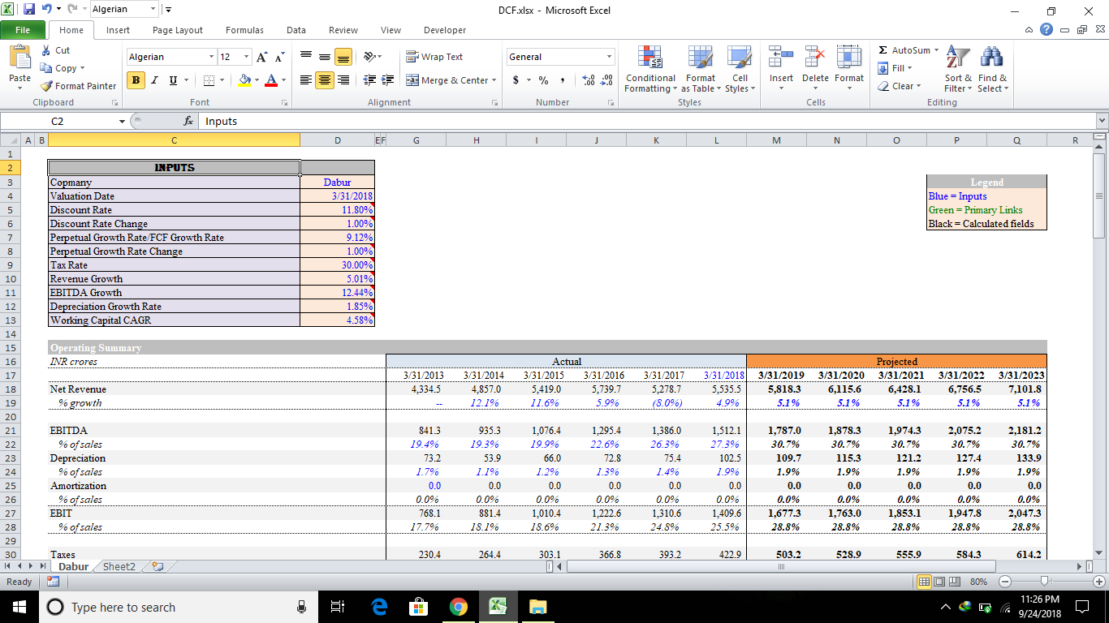Activate the Format Painter brush
The width and height of the screenshot is (1109, 623).
click(x=46, y=86)
